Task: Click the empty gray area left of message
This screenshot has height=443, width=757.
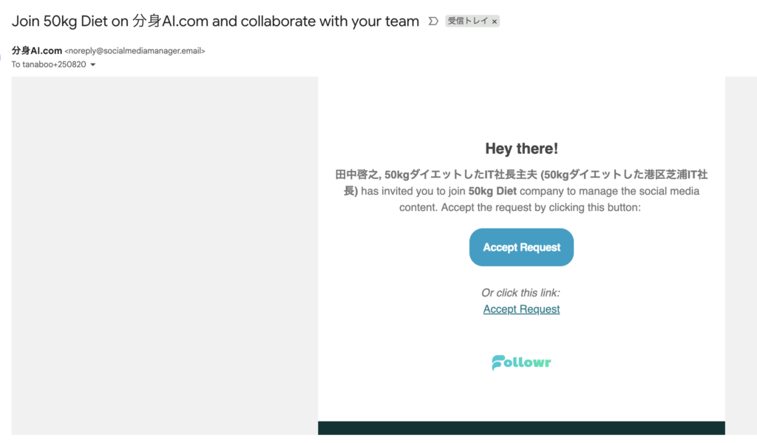Action: coord(165,256)
